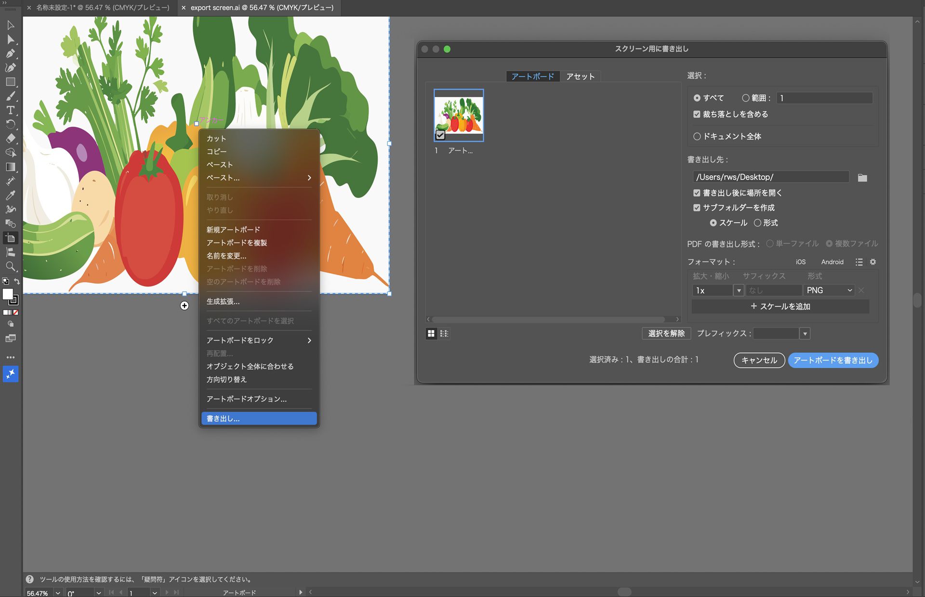925x597 pixels.
Task: Click the fill color swatch in the toolbar
Action: point(8,295)
